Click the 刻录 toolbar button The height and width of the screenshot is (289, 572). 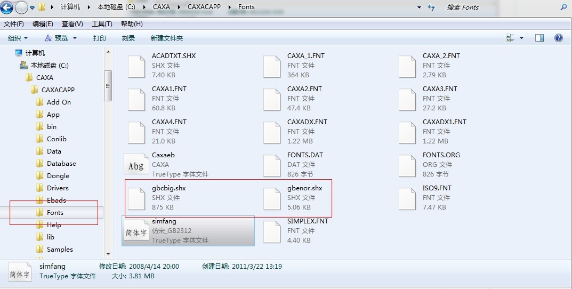coord(128,38)
